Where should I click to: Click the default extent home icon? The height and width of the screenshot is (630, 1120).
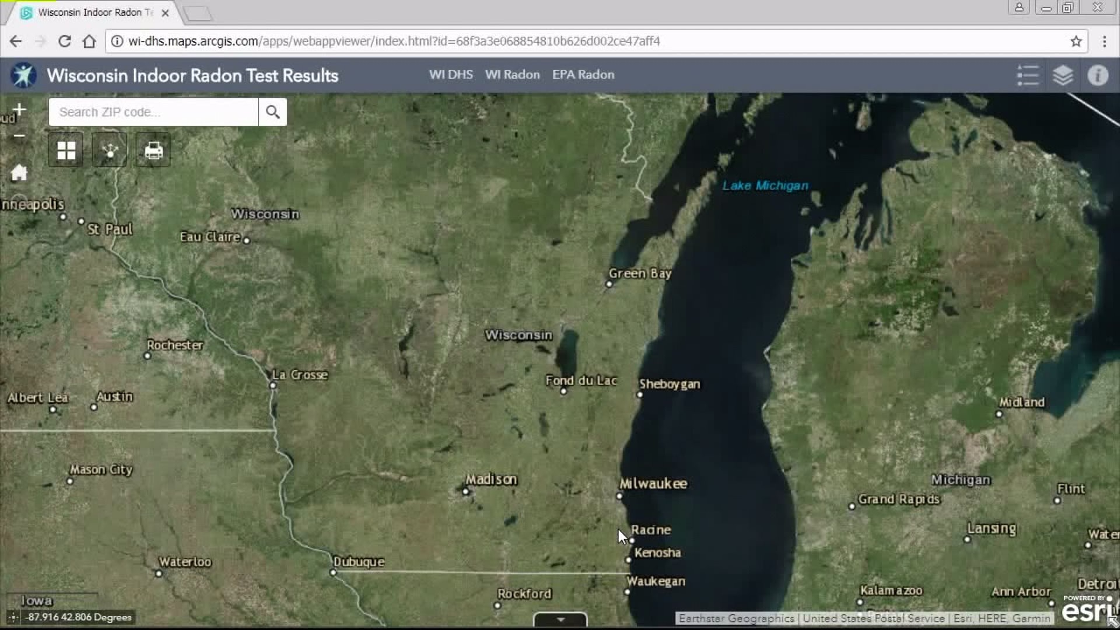(x=19, y=173)
